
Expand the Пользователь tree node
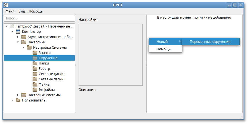tap(12, 100)
